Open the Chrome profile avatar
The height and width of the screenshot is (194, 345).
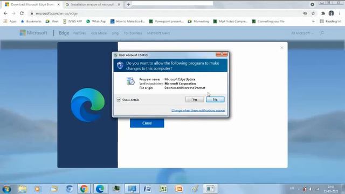(x=332, y=13)
